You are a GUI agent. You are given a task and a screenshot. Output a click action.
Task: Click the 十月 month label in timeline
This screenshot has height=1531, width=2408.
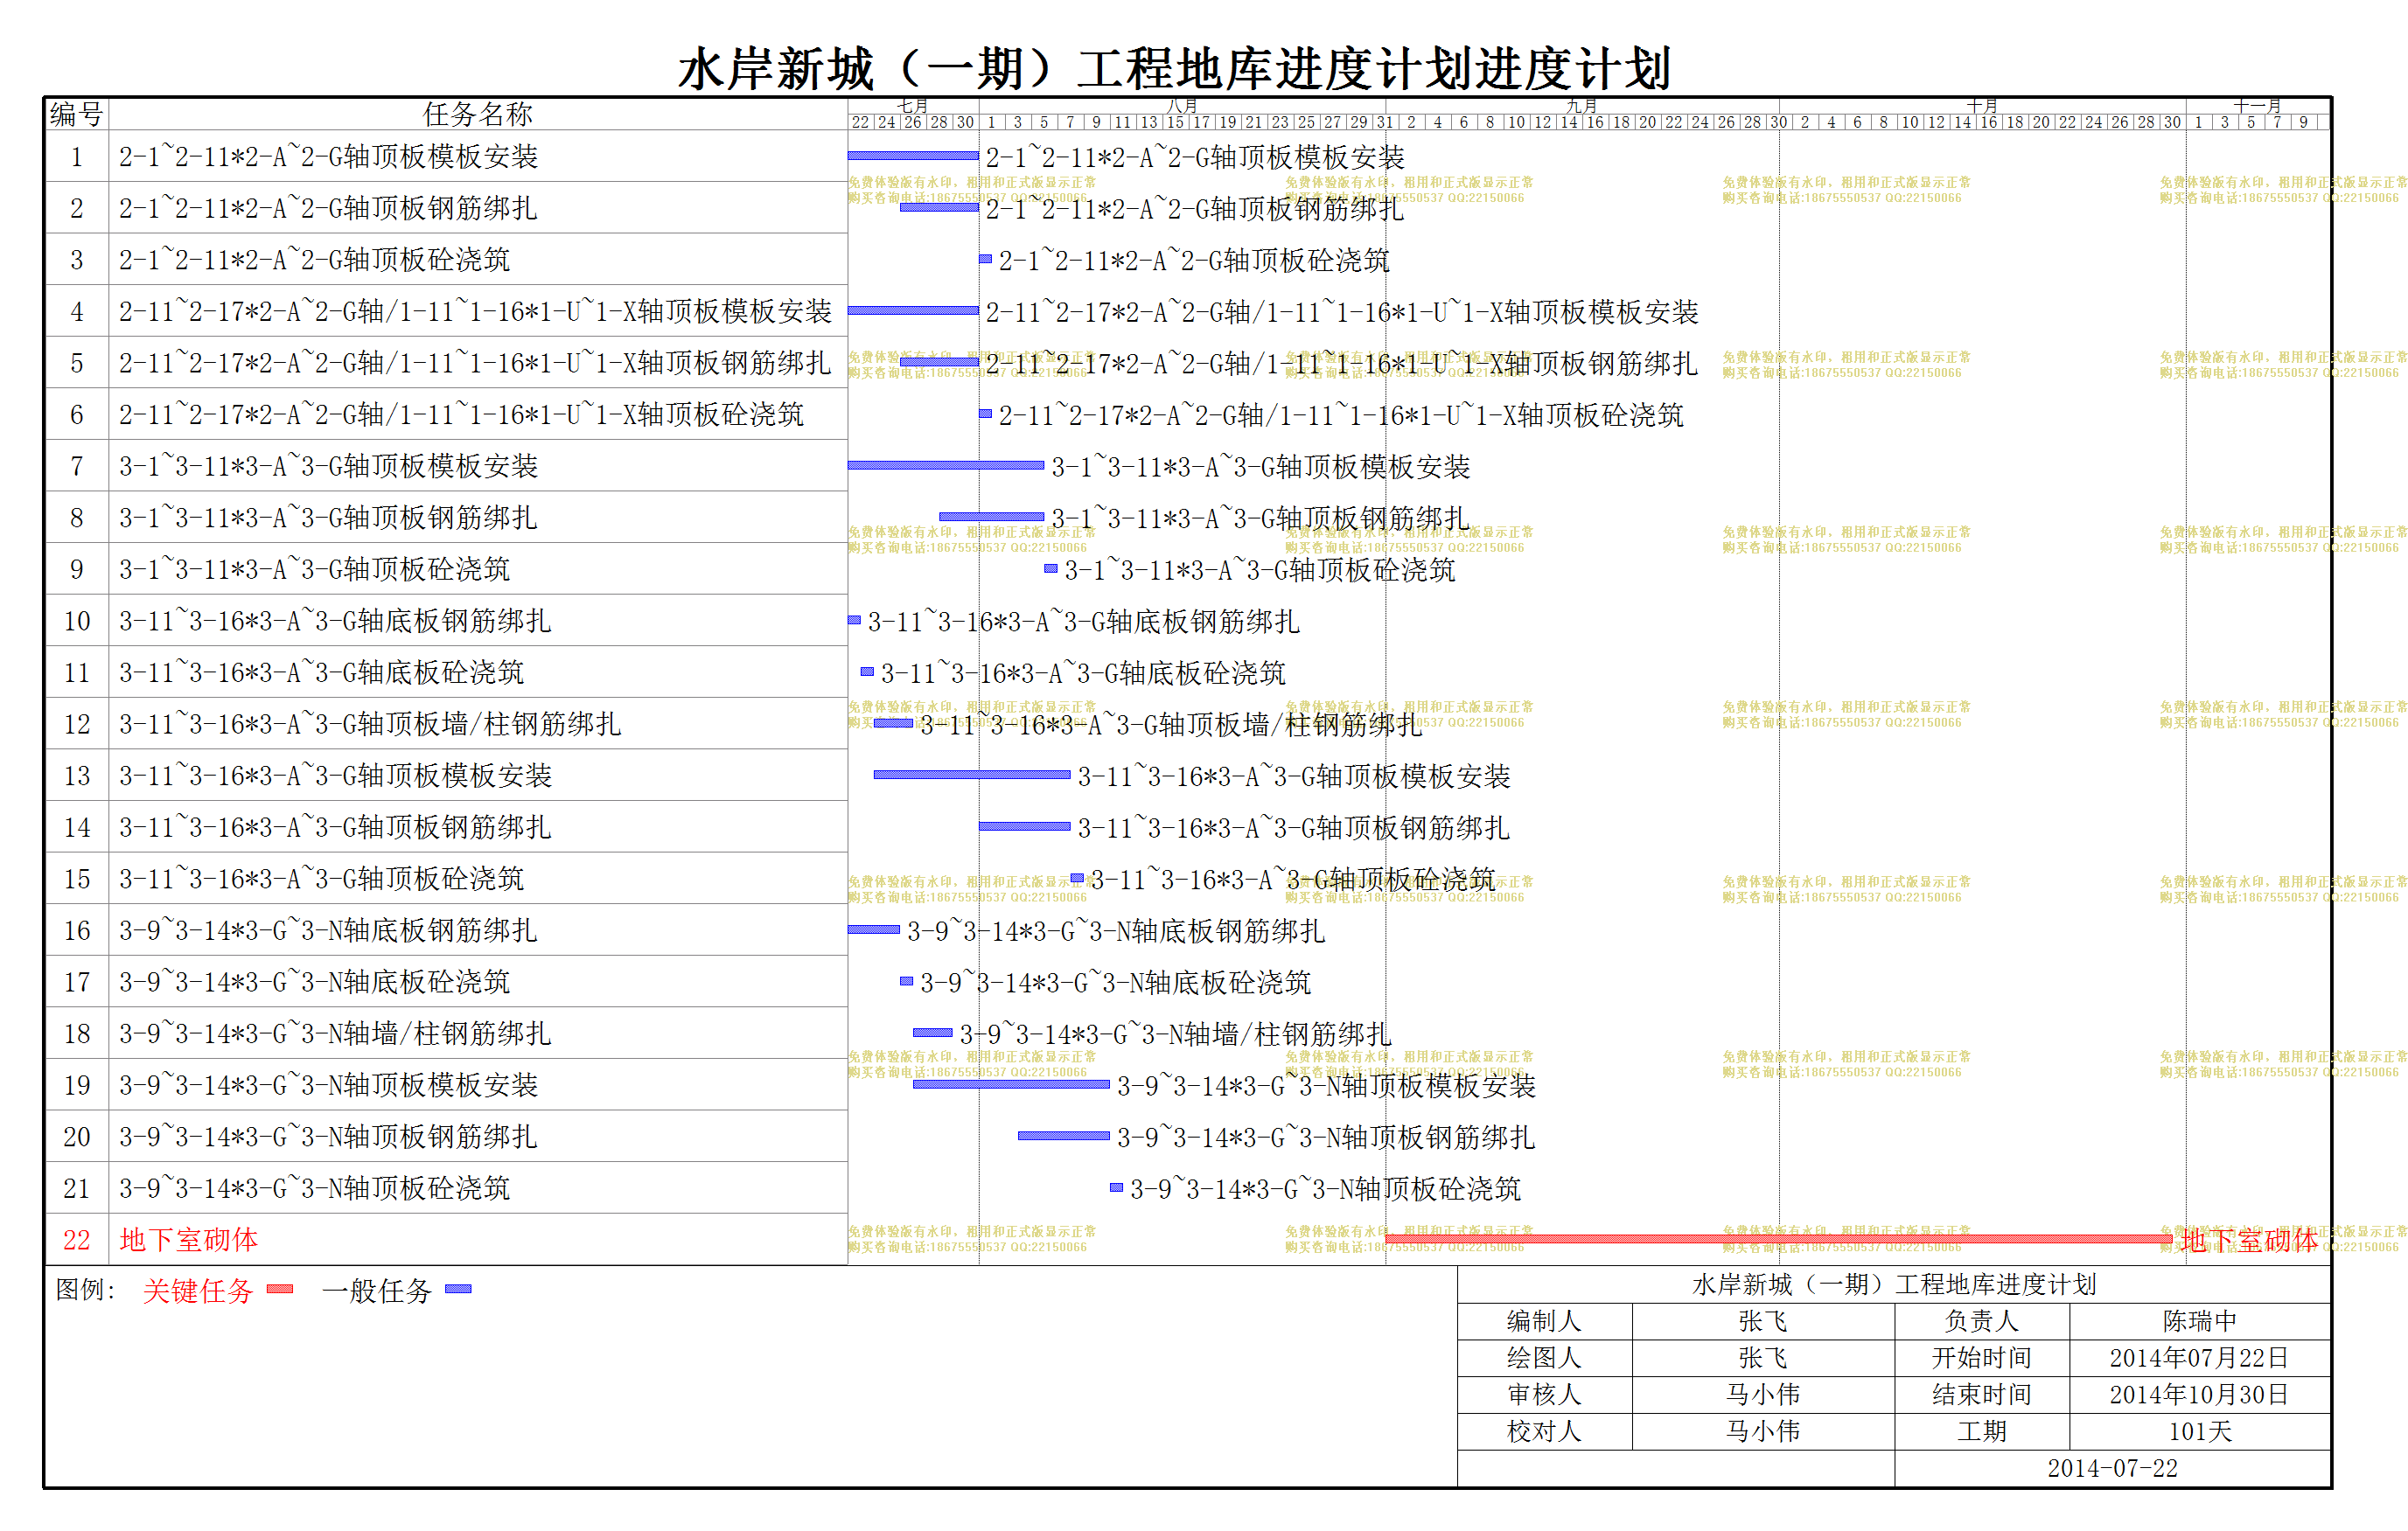pos(1982,105)
